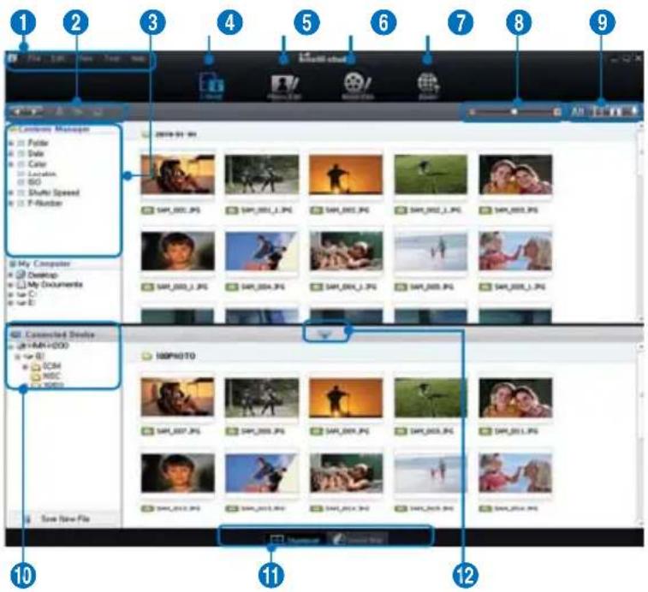Open the Tool menu
The height and width of the screenshot is (592, 648).
[x=112, y=58]
